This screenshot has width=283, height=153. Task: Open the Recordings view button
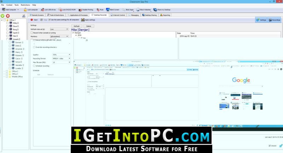click(275, 20)
